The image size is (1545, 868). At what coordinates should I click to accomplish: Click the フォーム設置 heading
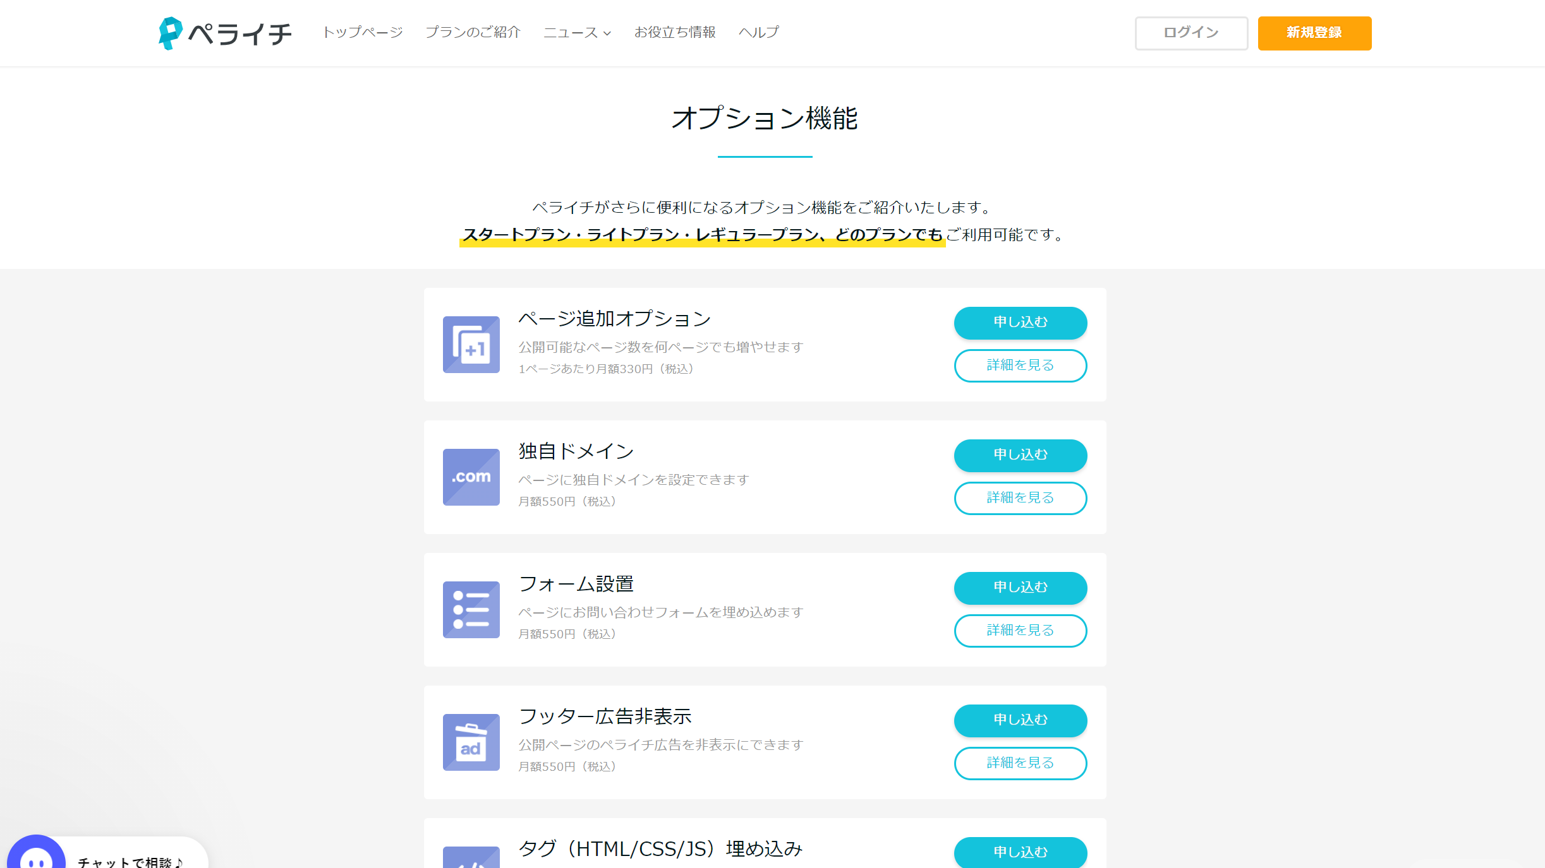pyautogui.click(x=576, y=584)
